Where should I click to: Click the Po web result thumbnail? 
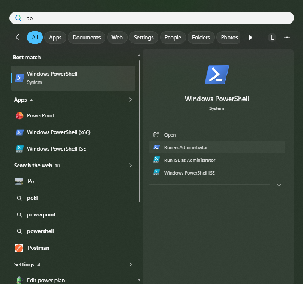tap(19, 181)
